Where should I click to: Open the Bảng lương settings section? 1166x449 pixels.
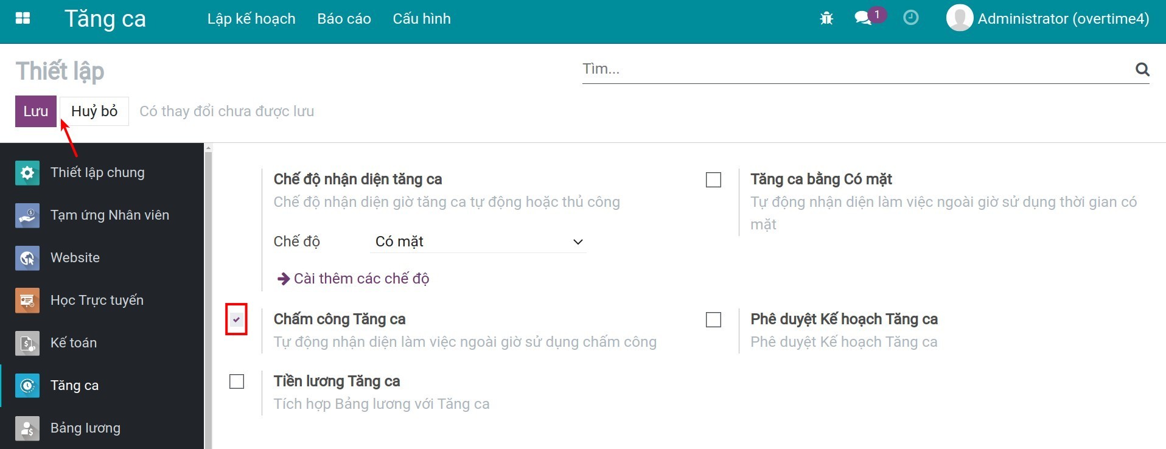85,428
